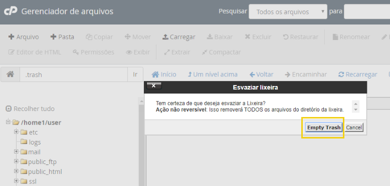Open the Todos os arquivos search dropdown
Image resolution: width=390 pixels, height=186 pixels.
288,11
